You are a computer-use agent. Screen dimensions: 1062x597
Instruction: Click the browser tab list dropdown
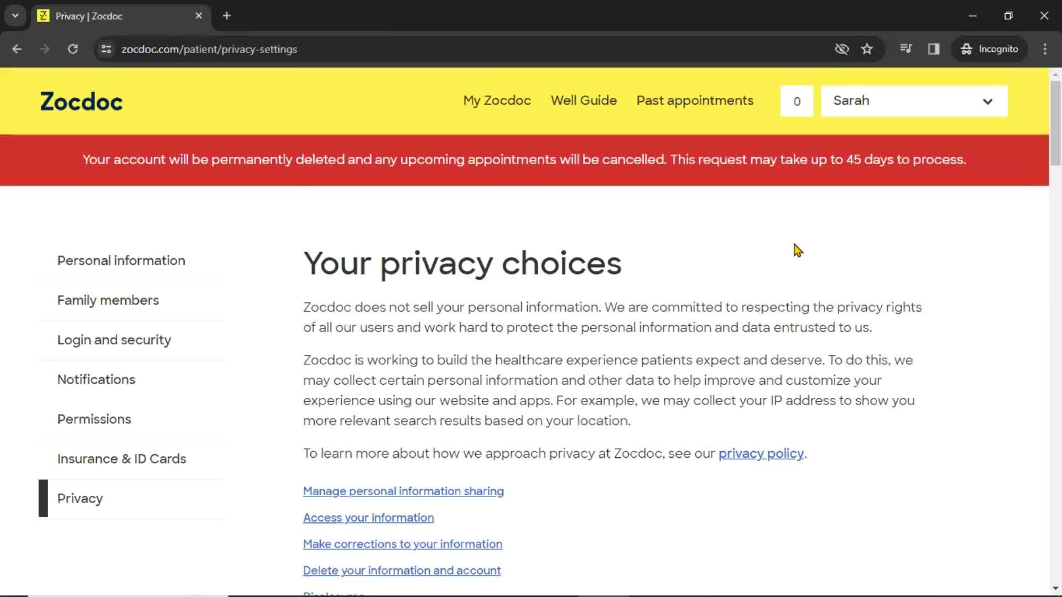pos(15,15)
